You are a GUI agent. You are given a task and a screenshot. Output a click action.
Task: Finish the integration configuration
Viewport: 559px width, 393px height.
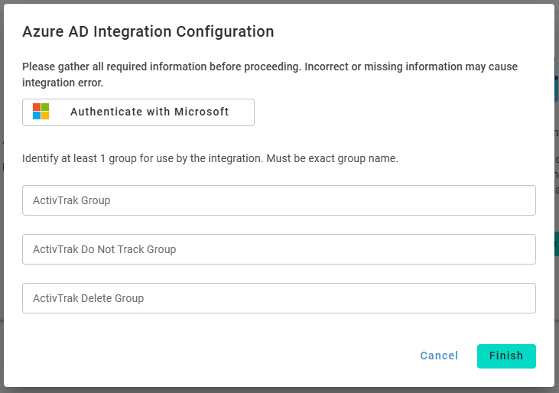[506, 356]
